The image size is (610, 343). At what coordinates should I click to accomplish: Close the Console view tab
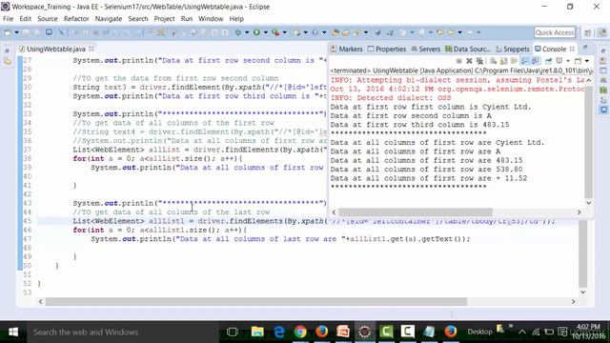[572, 49]
